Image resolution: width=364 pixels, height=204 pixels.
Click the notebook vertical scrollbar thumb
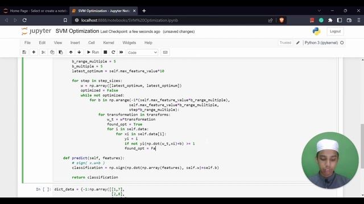[x=362, y=146]
